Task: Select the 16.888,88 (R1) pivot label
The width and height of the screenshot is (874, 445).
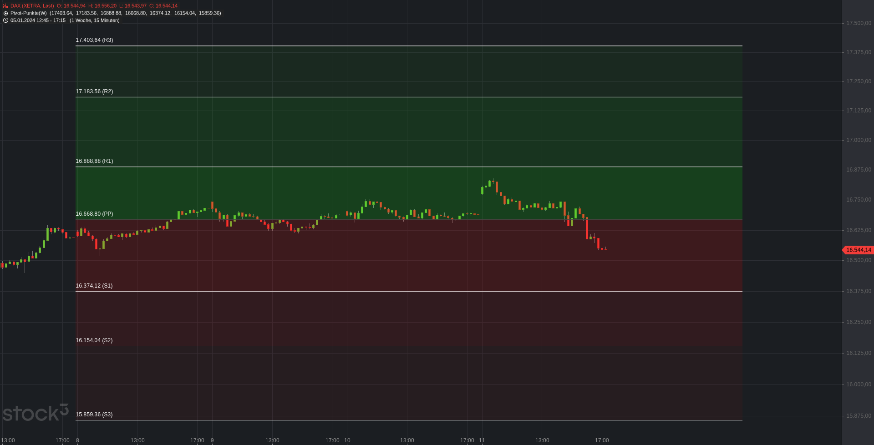Action: click(94, 161)
